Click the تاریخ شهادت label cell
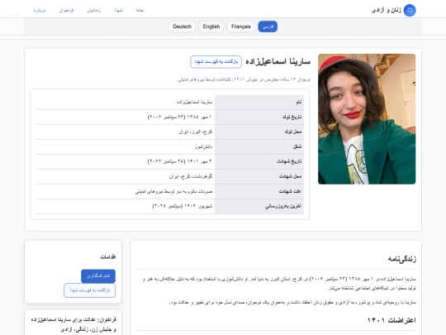 pos(259,161)
